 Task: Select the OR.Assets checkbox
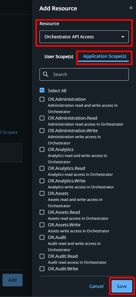click(42, 193)
